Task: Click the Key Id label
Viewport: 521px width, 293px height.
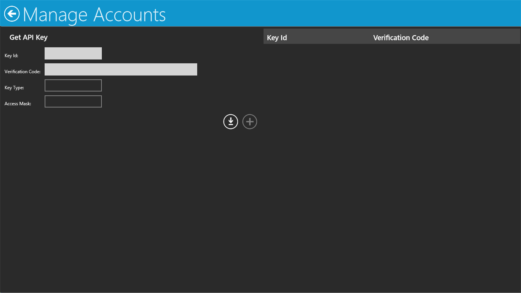Action: coord(11,55)
